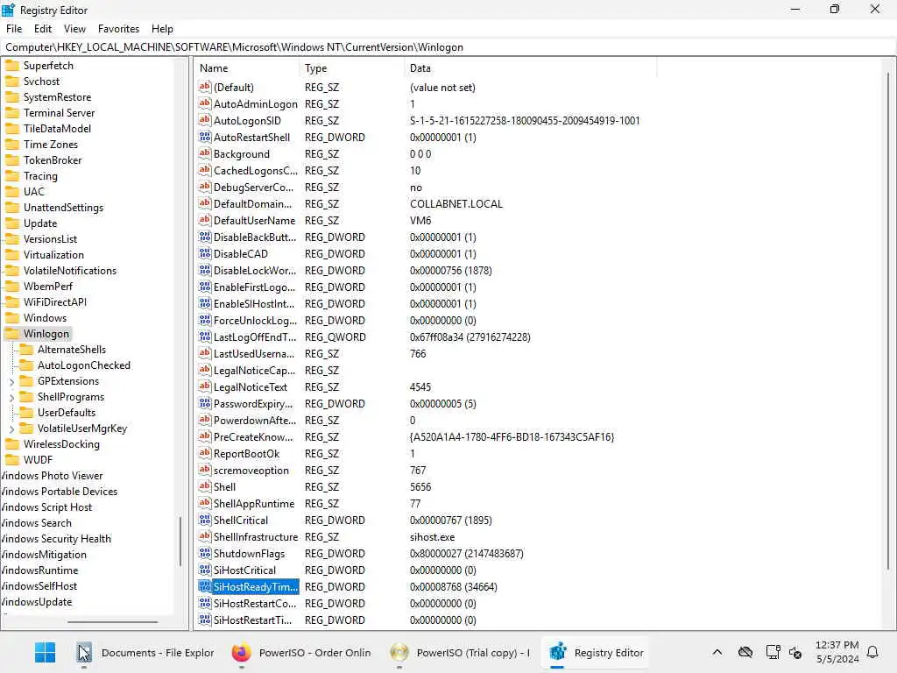Switch to Documents File Explorer in taskbar
Screen dimensions: 897x673
click(145, 652)
